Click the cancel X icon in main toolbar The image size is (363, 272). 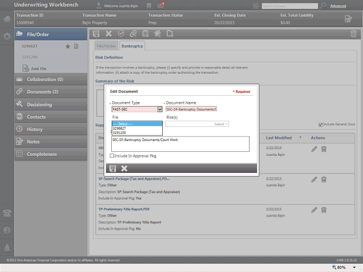108,33
